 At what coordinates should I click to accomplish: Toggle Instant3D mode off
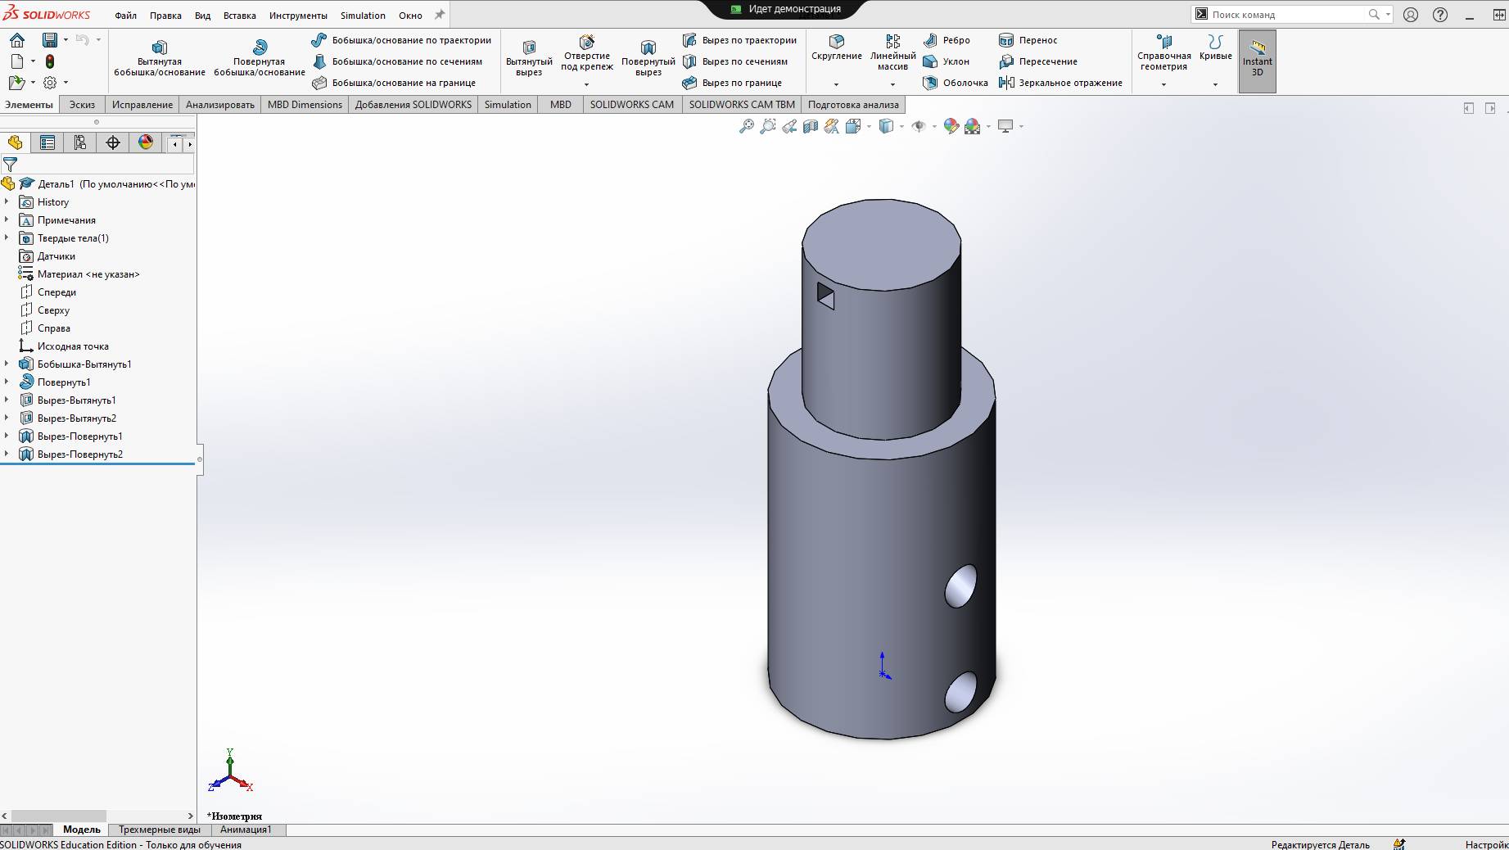coord(1257,61)
